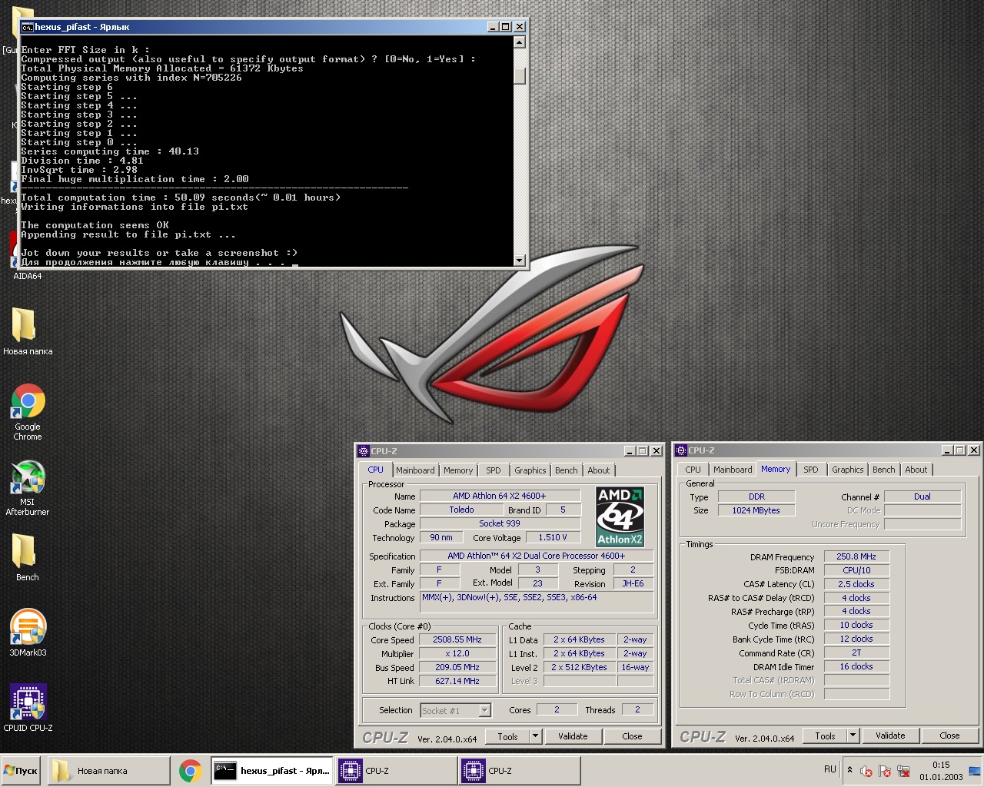Screen dimensions: 984x787
Task: Click the Core Speed value 2508.55 MHz
Action: pos(457,639)
